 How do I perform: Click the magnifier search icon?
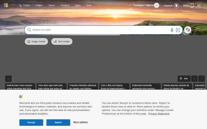coord(29,30)
